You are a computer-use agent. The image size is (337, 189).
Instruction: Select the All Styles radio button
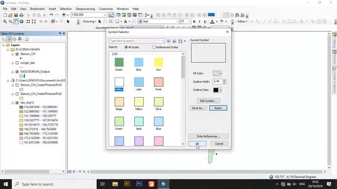tap(126, 47)
